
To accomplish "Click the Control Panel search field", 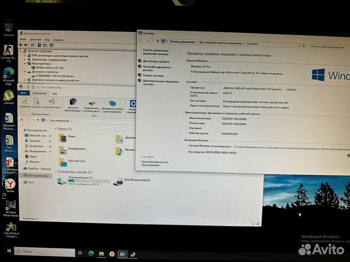I will 329,47.
